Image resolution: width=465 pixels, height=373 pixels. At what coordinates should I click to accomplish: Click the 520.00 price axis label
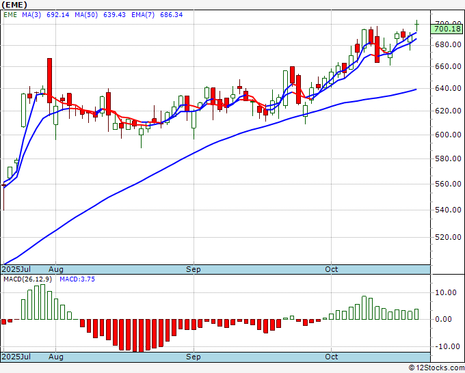tap(448, 237)
